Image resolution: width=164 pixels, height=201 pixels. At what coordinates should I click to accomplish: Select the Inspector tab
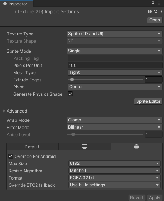(17, 4)
